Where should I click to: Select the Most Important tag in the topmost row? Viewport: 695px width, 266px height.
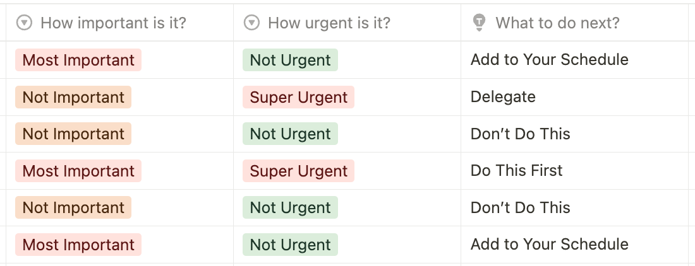(78, 60)
